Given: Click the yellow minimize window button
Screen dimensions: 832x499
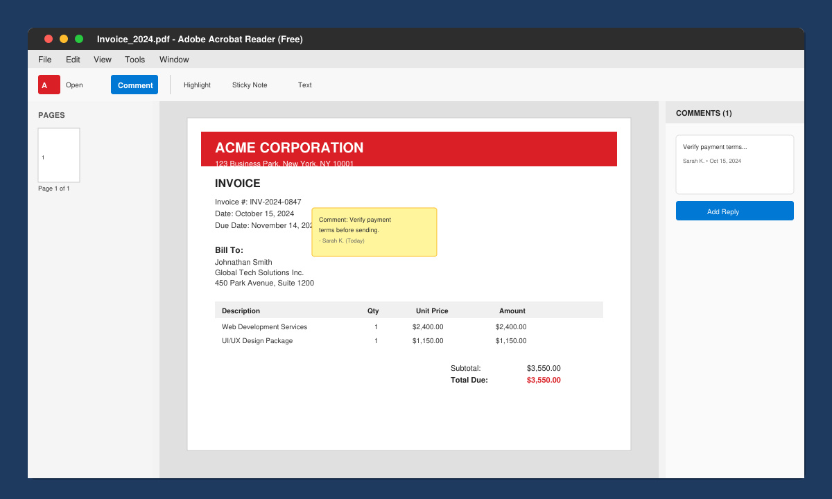Looking at the screenshot, I should (x=64, y=39).
